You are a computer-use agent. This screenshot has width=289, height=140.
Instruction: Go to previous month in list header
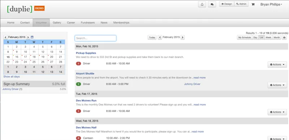[x=160, y=38]
